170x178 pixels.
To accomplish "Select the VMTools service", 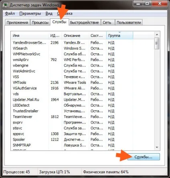I will tap(83, 83).
